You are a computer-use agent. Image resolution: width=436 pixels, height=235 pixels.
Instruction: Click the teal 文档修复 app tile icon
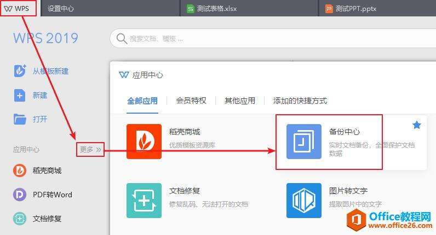click(144, 201)
